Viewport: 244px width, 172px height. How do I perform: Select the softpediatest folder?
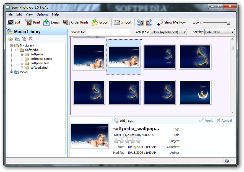pyautogui.click(x=39, y=68)
